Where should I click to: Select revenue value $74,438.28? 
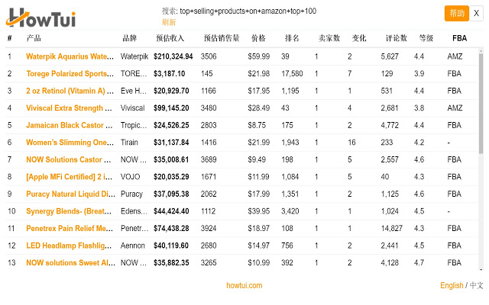click(171, 229)
